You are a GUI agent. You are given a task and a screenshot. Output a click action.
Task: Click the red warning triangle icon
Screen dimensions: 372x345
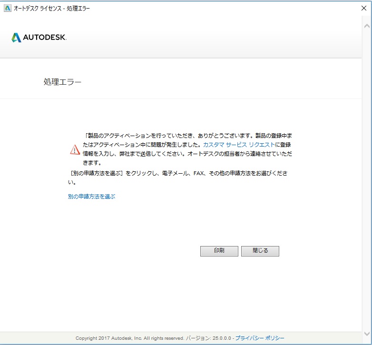[75, 149]
